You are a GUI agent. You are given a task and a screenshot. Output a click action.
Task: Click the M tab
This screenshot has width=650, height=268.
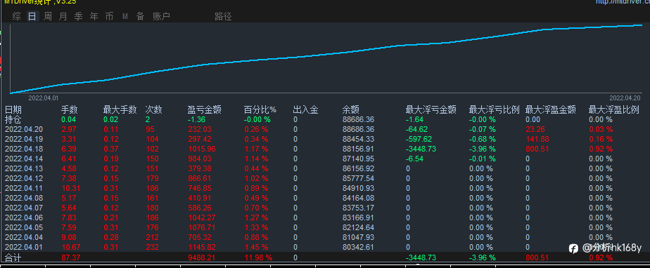pyautogui.click(x=125, y=17)
